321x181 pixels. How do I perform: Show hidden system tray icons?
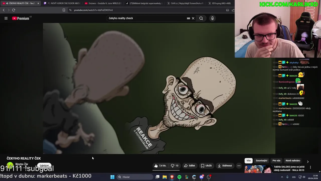[x=282, y=177]
